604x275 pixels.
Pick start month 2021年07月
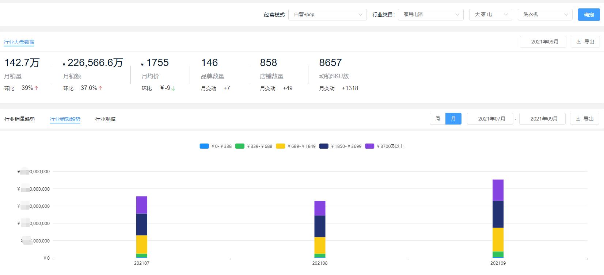490,119
